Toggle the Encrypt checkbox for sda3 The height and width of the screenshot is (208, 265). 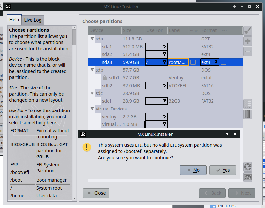[x=193, y=62]
